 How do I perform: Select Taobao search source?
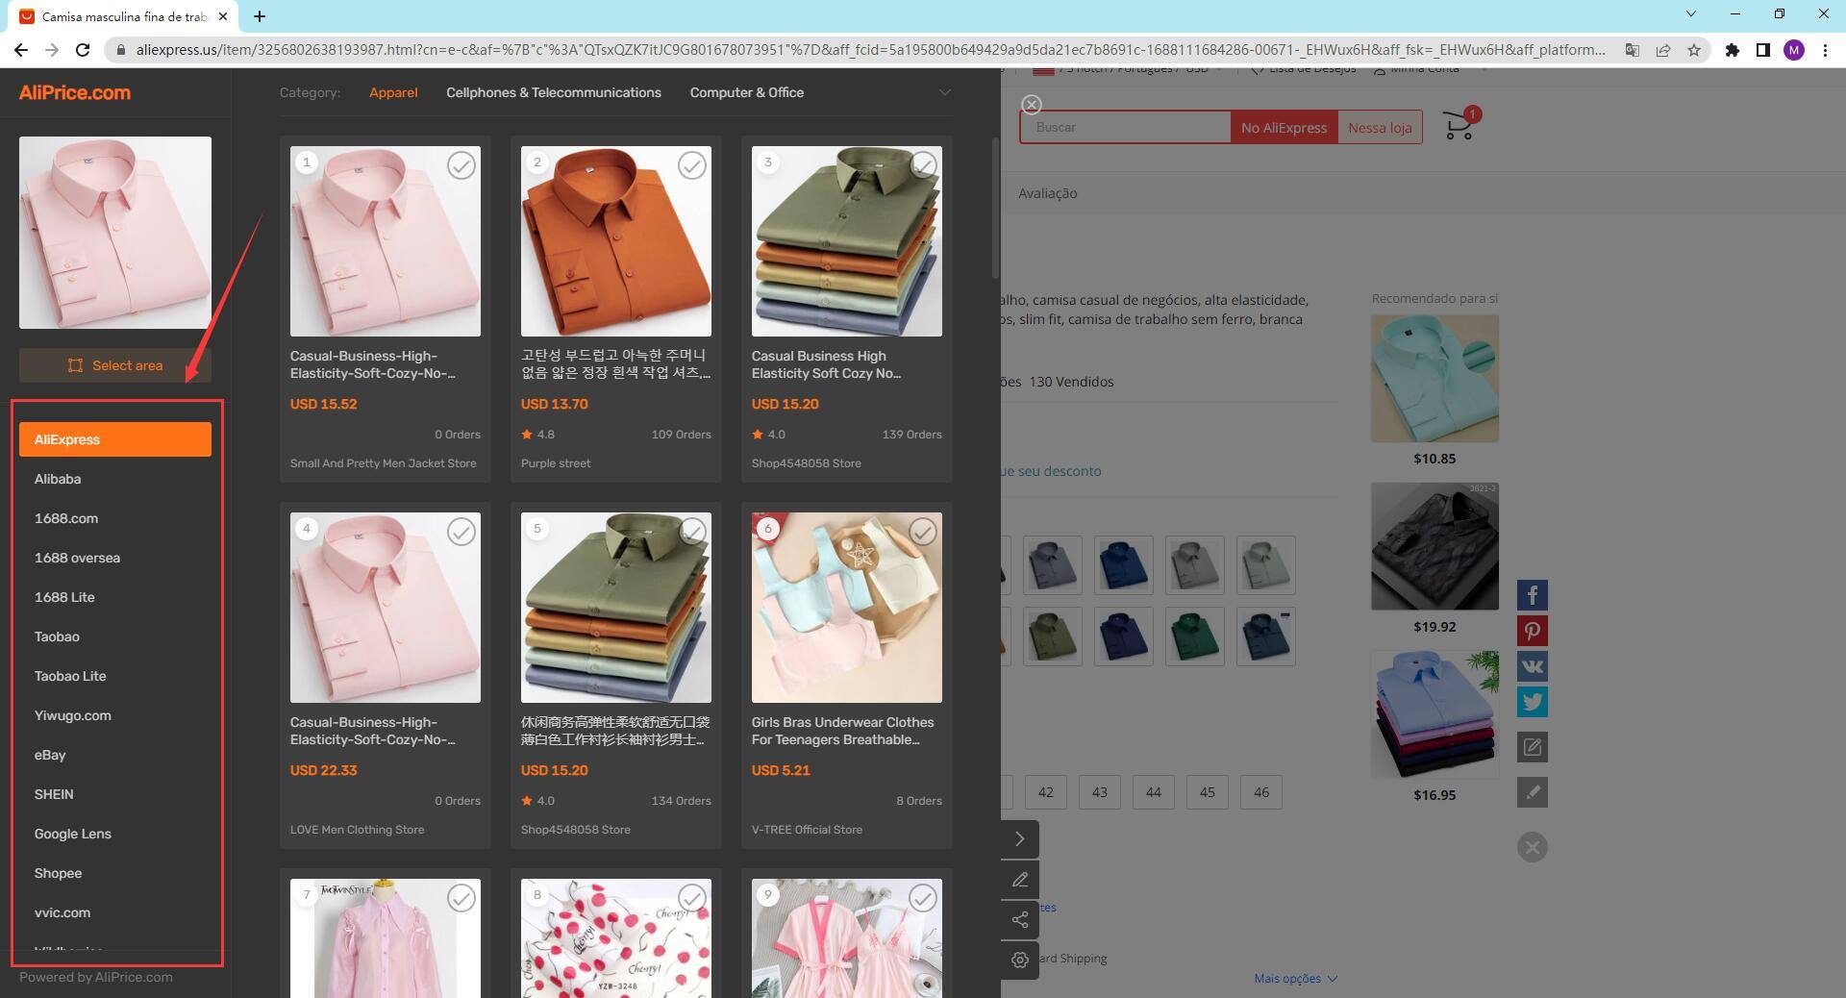[x=115, y=636]
